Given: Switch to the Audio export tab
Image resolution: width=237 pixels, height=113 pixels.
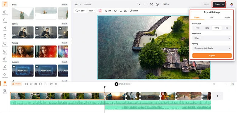Looking at the screenshot, I should [x=227, y=17].
